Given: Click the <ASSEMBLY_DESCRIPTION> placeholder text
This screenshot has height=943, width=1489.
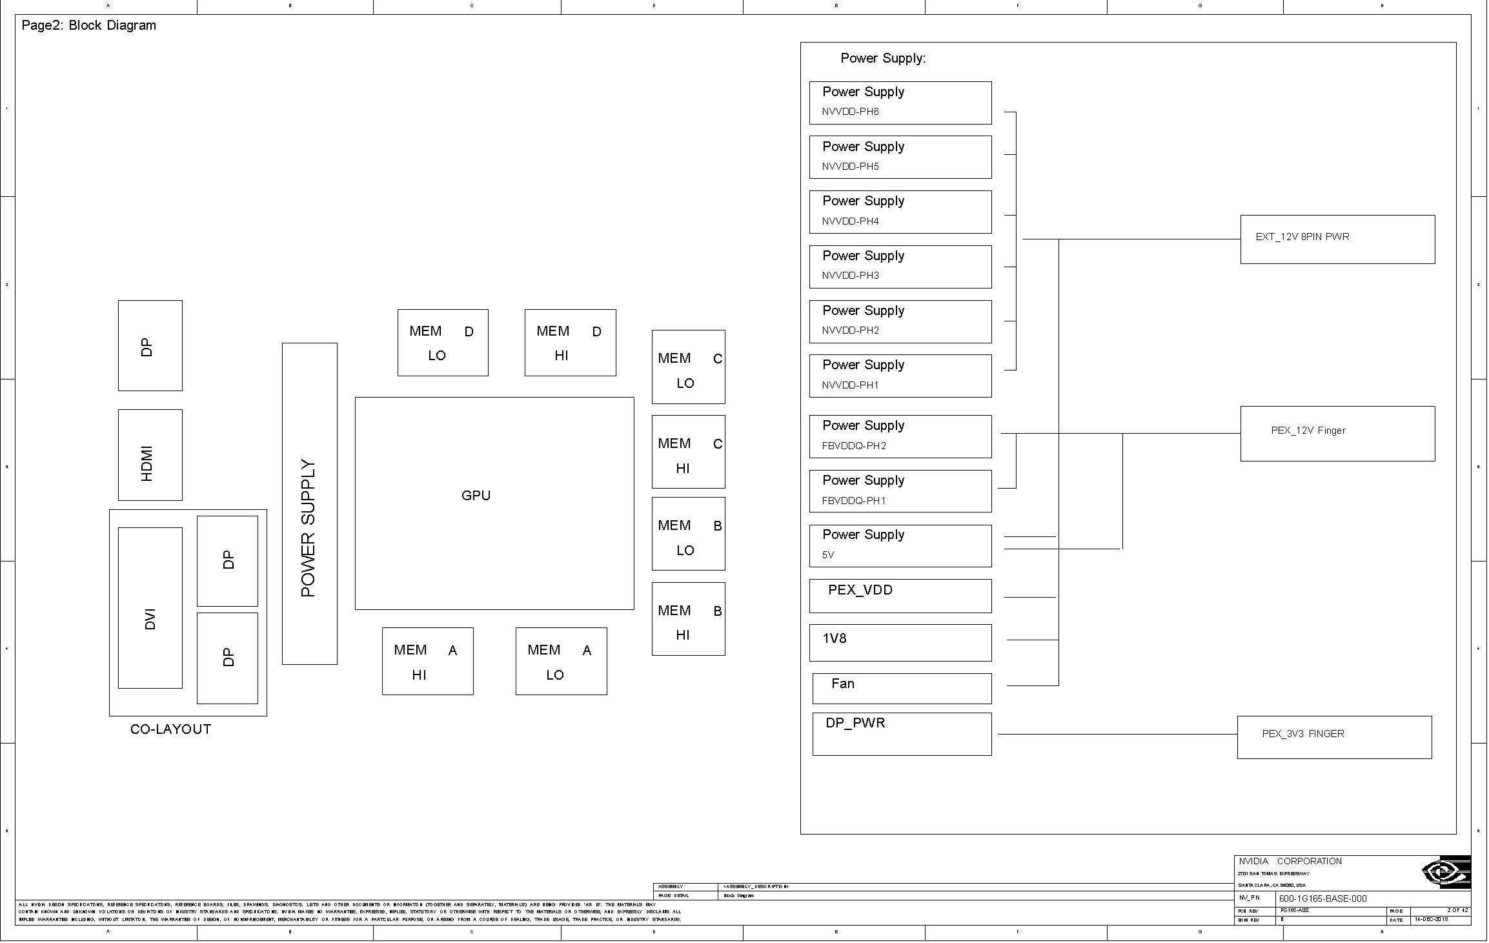Looking at the screenshot, I should pos(756,887).
